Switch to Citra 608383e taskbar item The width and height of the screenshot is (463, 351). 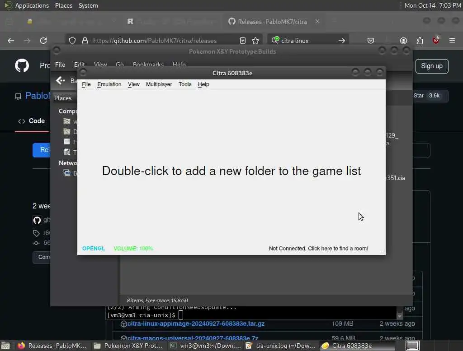point(357,346)
